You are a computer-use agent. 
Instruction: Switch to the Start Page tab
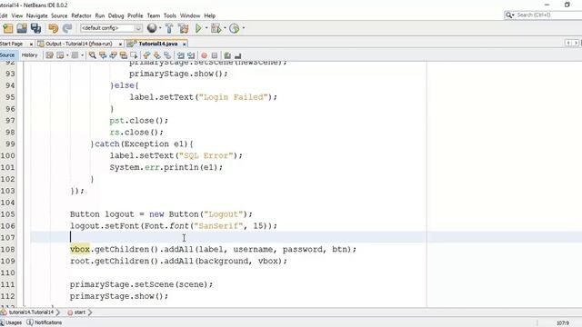pos(12,44)
